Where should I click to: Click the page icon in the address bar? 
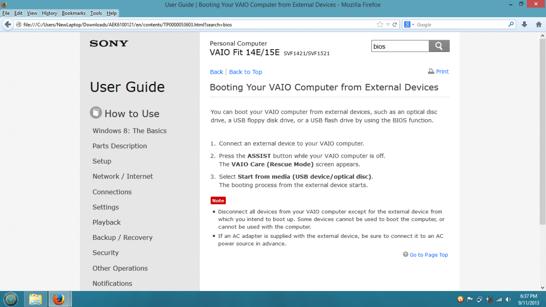pyautogui.click(x=19, y=25)
